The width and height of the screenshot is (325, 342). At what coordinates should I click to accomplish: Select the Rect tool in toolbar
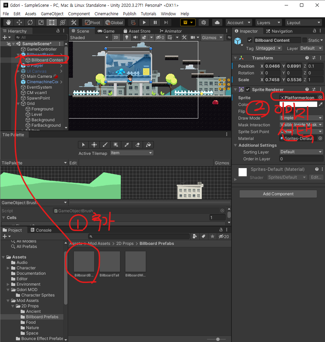pos(52,22)
